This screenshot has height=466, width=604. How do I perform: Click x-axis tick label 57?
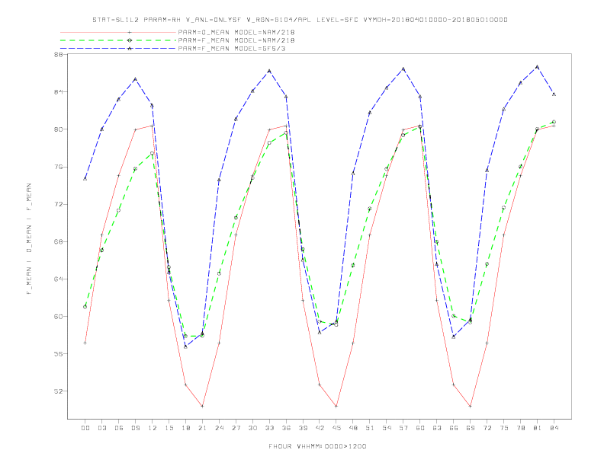[x=403, y=428]
